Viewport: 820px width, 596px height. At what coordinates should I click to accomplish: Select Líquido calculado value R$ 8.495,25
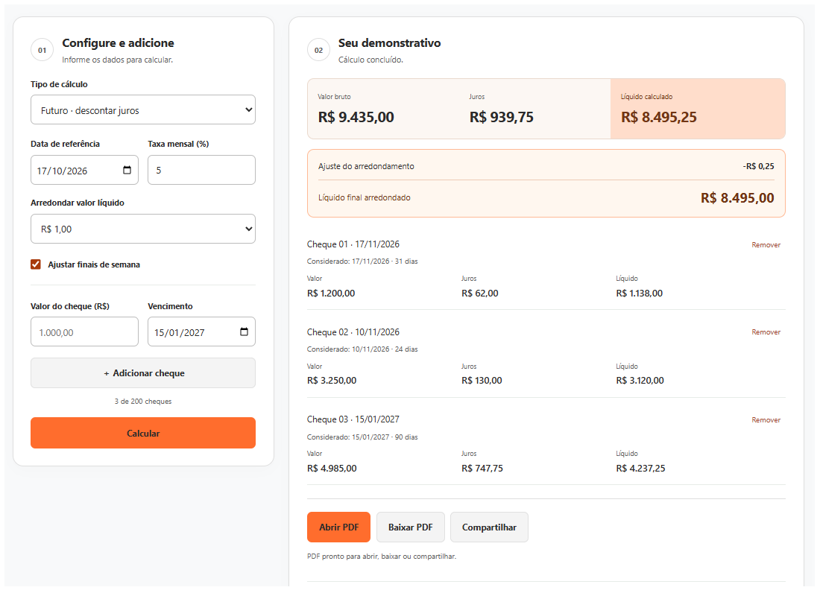point(659,117)
